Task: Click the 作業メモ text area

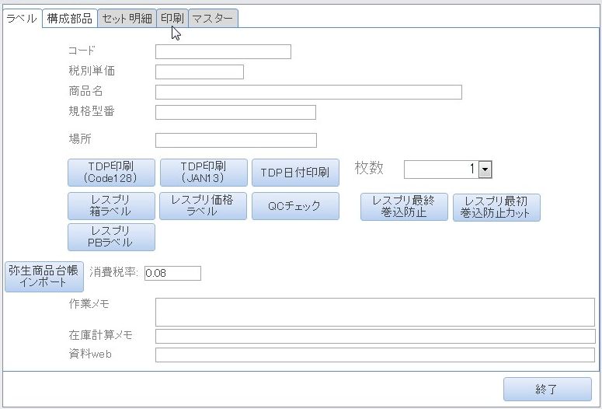Action: [374, 312]
